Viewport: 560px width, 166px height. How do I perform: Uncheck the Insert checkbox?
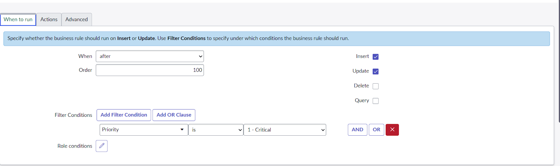click(376, 57)
